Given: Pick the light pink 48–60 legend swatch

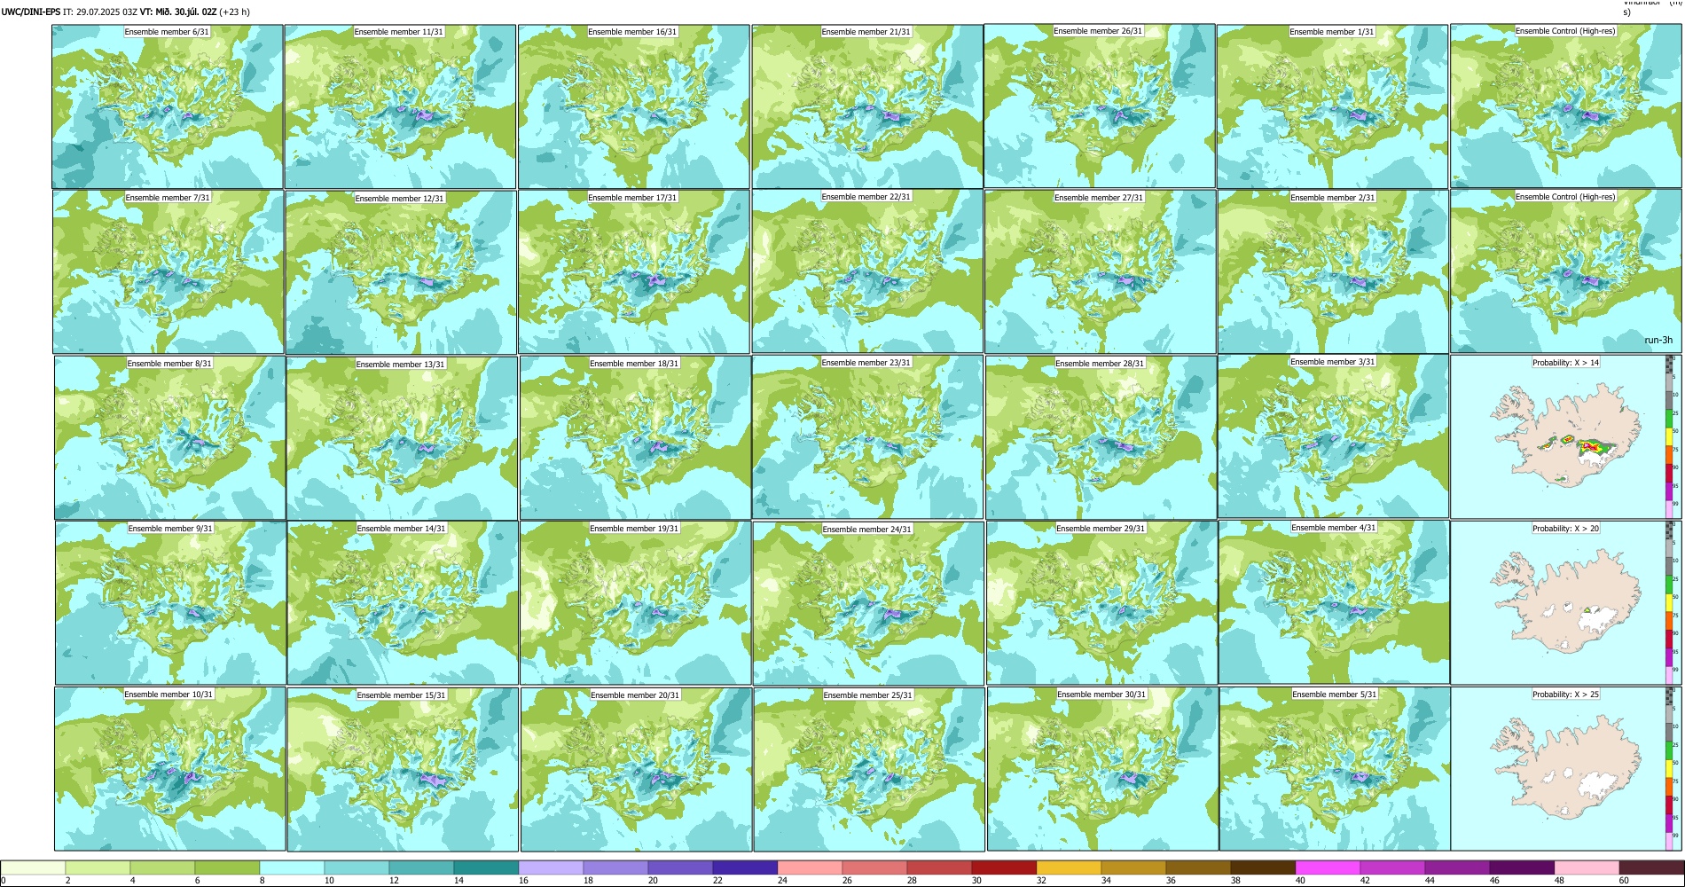Looking at the screenshot, I should (x=1587, y=867).
